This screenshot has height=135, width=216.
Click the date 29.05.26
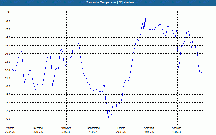(121, 132)
